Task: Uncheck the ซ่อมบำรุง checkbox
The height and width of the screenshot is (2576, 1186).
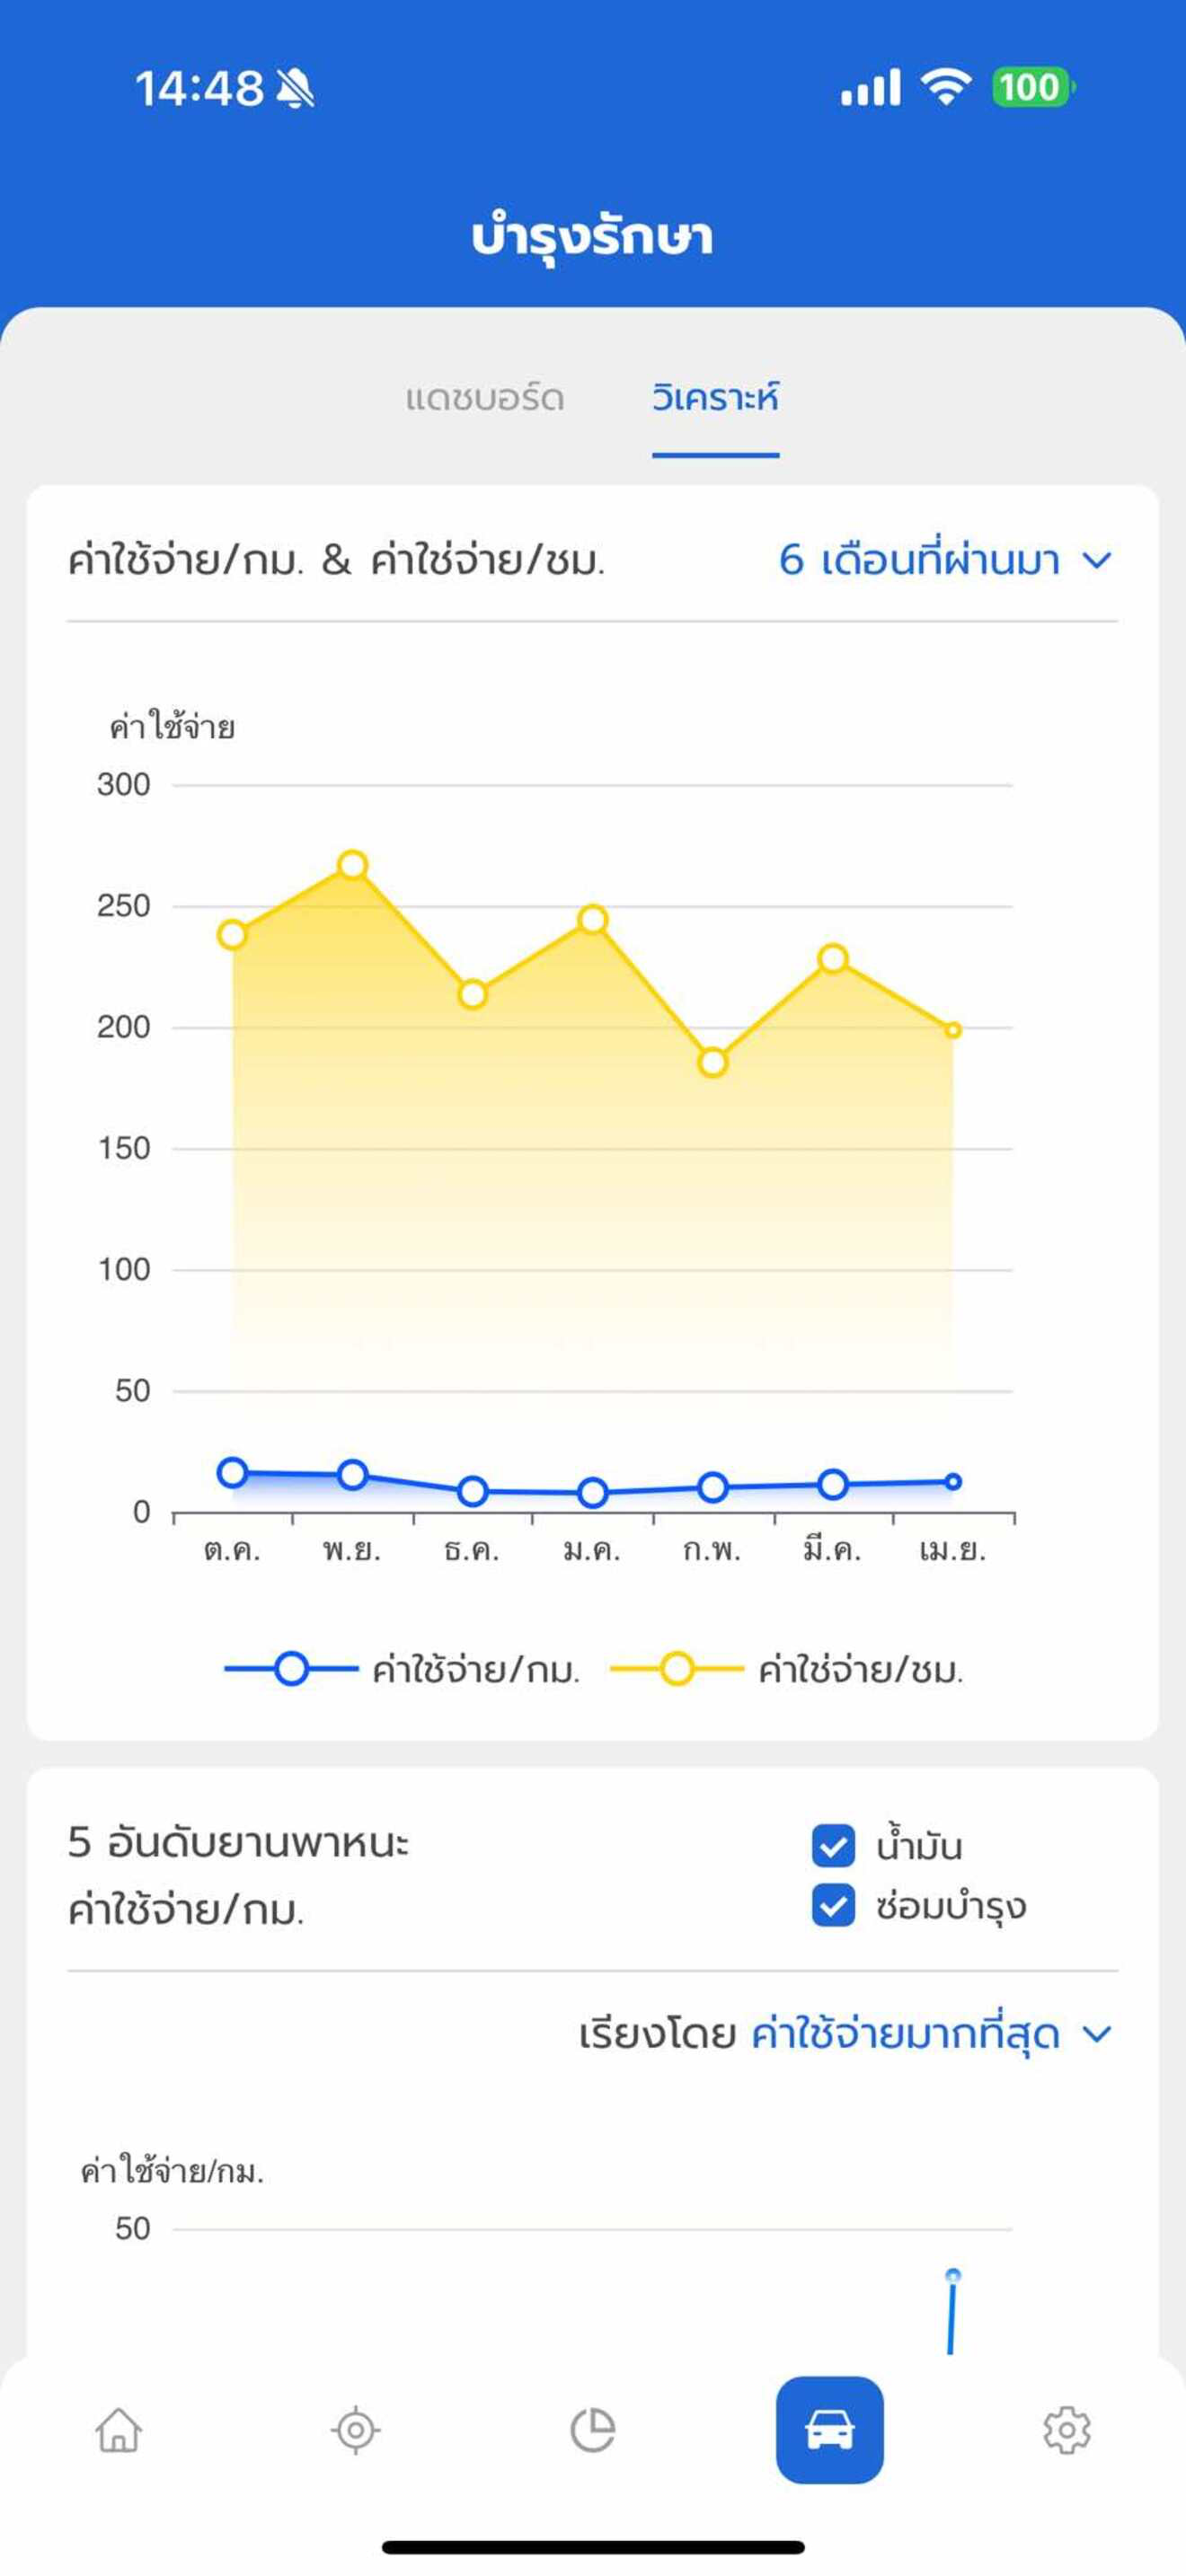Action: (x=833, y=1906)
